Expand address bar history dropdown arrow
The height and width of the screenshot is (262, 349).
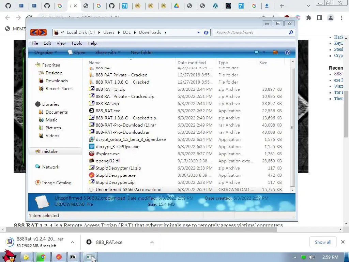(198, 32)
